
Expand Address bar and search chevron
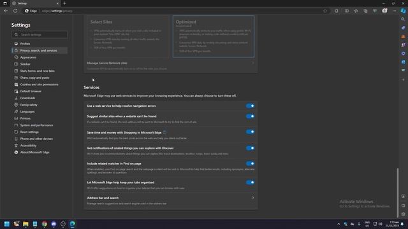(x=252, y=198)
